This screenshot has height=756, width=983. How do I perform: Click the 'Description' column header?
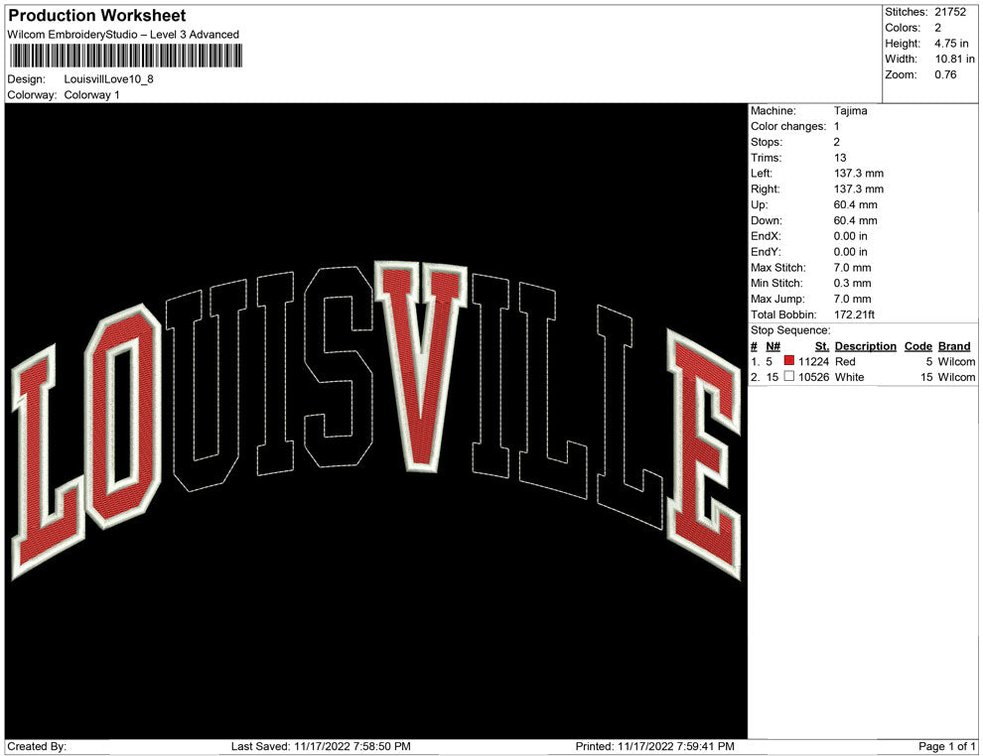866,346
